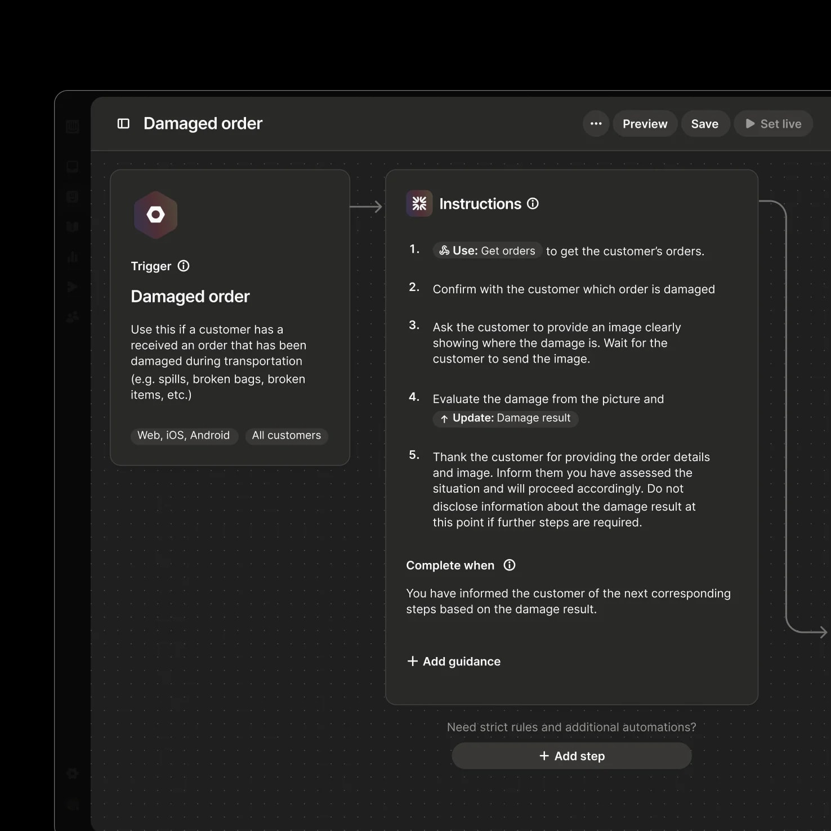Image resolution: width=831 pixels, height=831 pixels.
Task: Open the Reports bar chart sidebar icon
Action: coord(73,257)
